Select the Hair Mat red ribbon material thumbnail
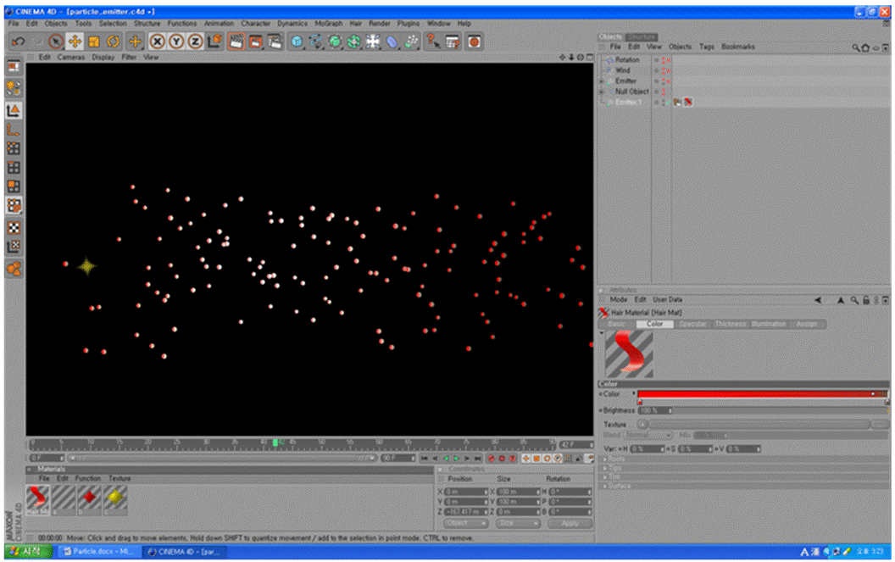 [x=37, y=498]
